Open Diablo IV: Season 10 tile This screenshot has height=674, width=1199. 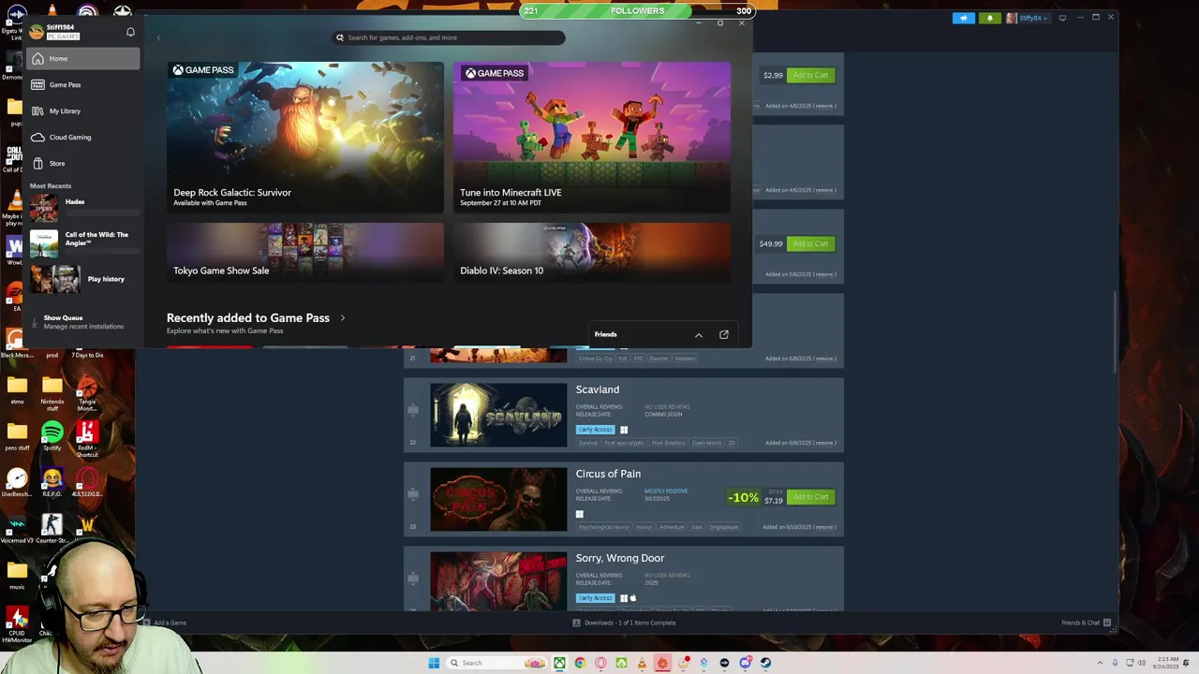(592, 252)
